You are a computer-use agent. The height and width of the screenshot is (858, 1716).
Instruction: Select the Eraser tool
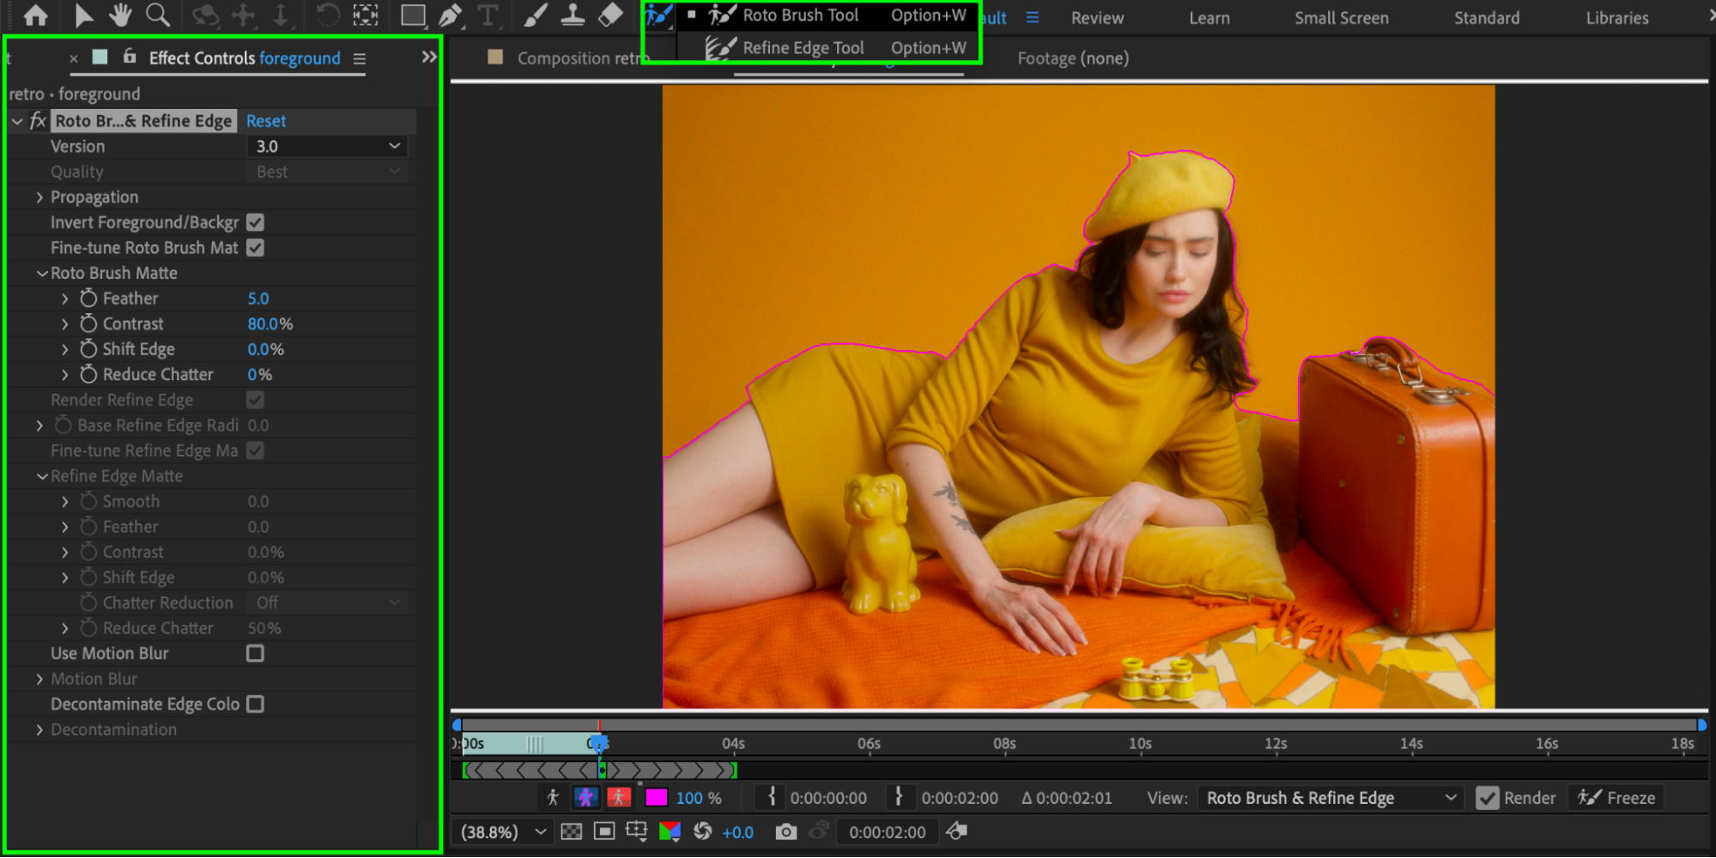pos(610,15)
